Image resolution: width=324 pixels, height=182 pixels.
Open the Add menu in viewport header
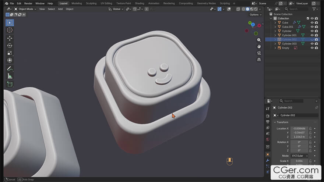click(60, 9)
